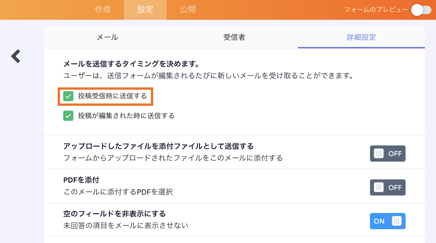Open the メール sub-tab
Screen dimensions: 436x243
click(x=107, y=37)
